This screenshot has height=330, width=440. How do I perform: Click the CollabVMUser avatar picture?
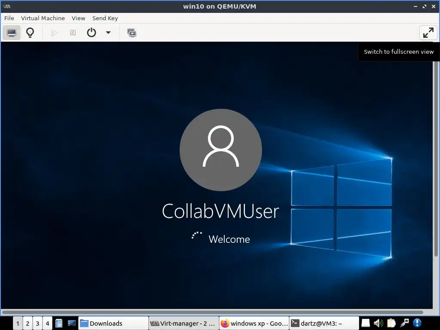coord(221,150)
